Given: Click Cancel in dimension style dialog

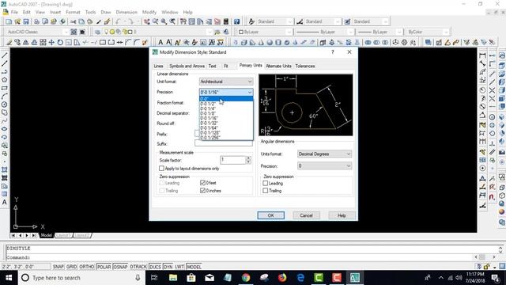Looking at the screenshot, I should 306,215.
